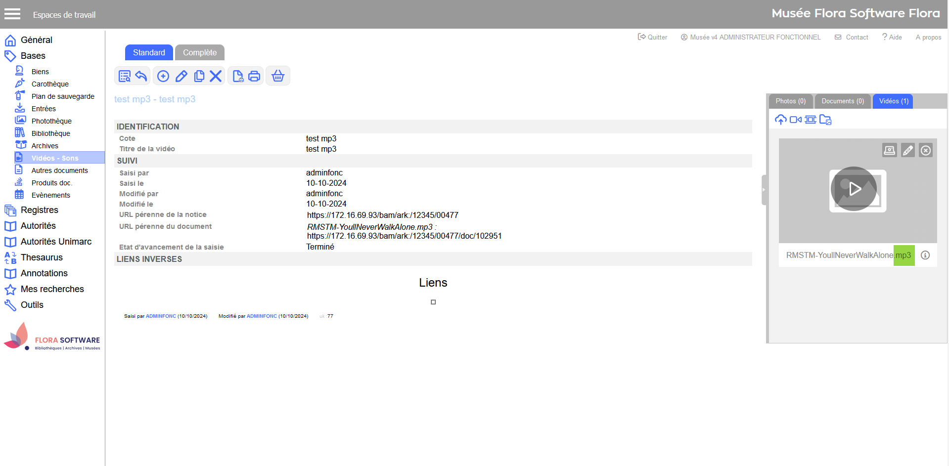This screenshot has width=949, height=466.
Task: Click the Flora Software logo
Action: coord(52,337)
